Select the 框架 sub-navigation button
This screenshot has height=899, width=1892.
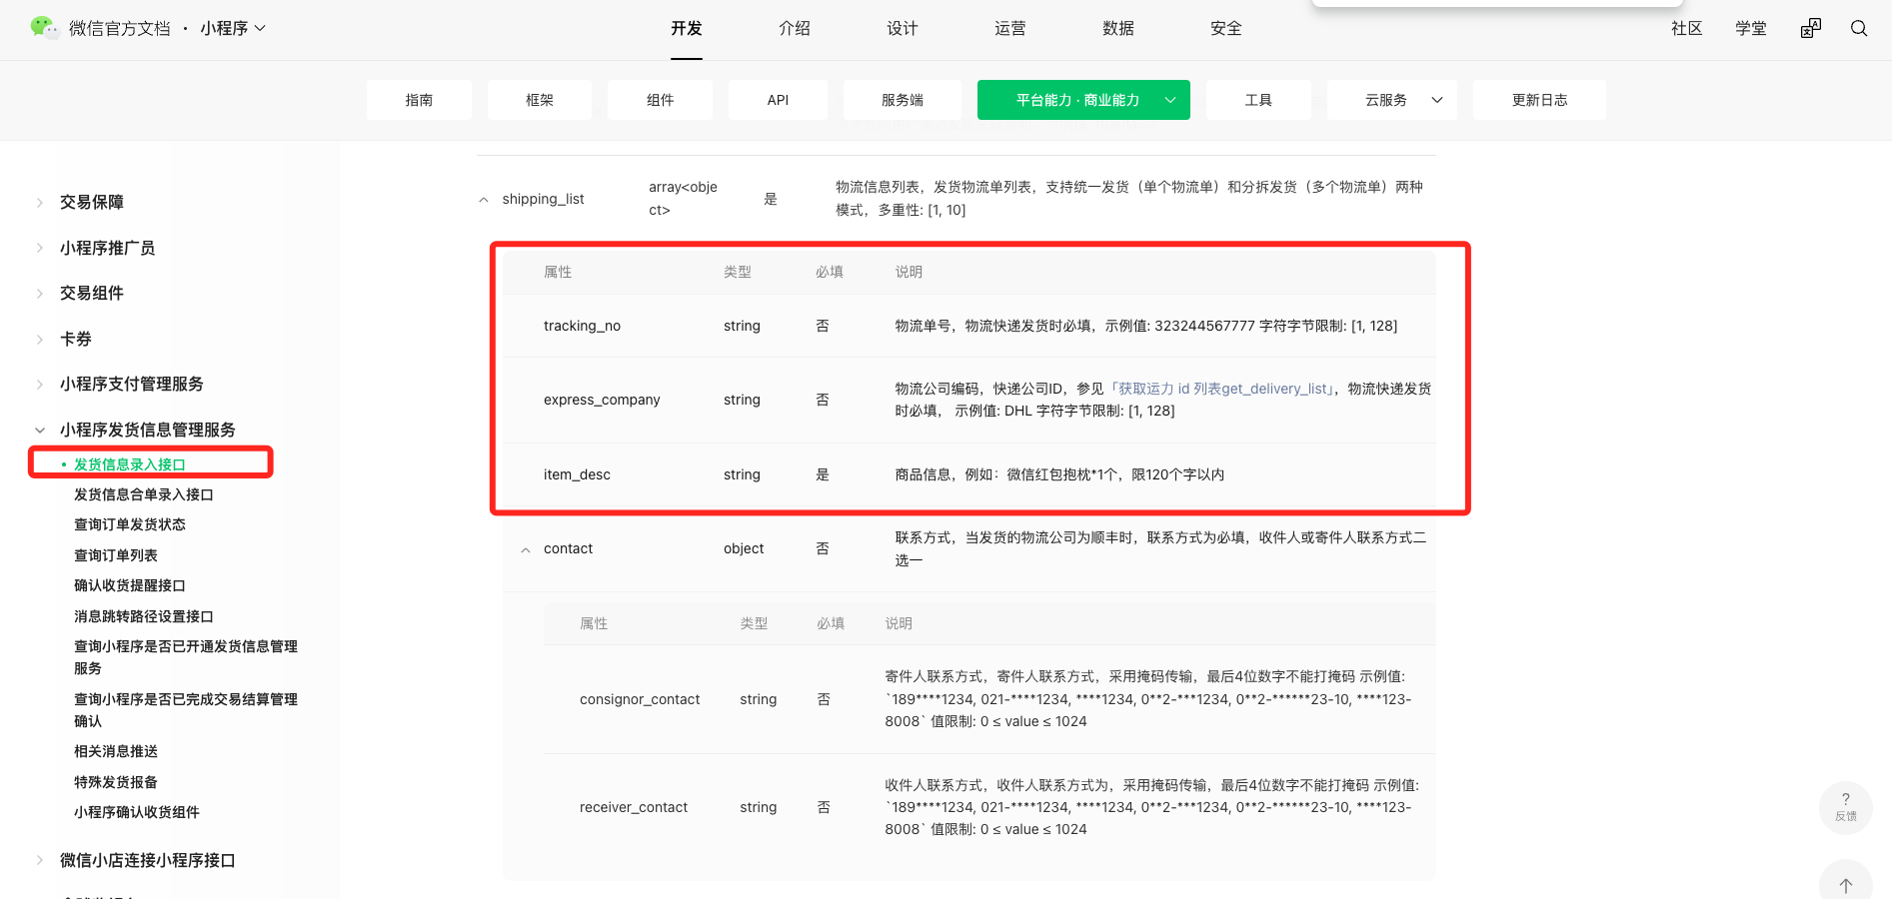[x=540, y=100]
